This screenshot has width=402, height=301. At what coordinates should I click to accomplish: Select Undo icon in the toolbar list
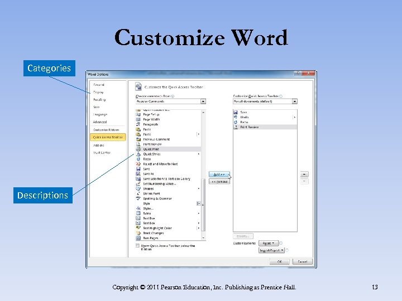point(236,117)
